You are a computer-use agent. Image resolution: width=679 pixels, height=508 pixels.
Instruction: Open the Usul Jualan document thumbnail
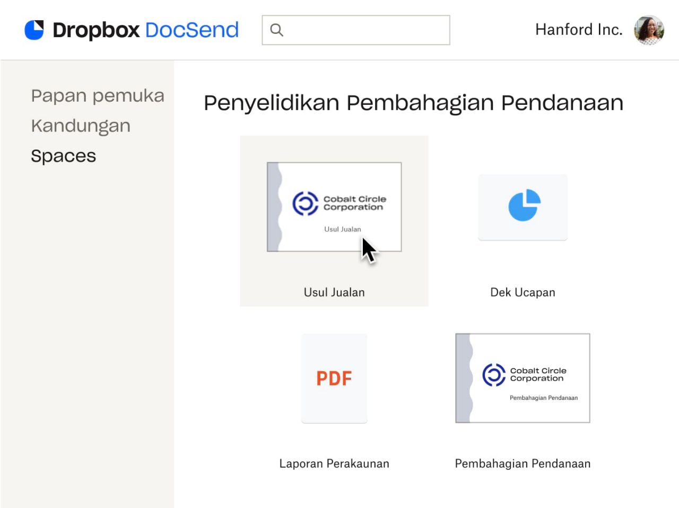(334, 207)
